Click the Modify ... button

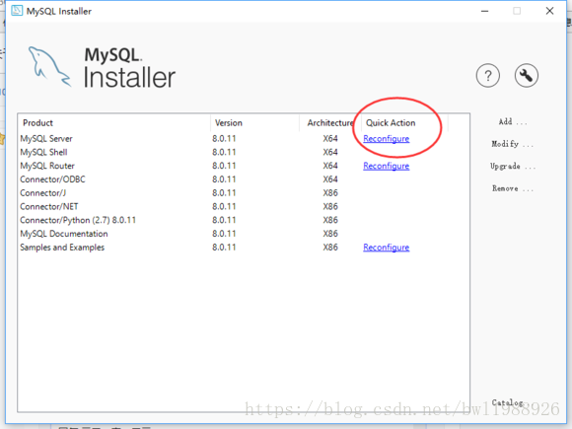(x=512, y=144)
